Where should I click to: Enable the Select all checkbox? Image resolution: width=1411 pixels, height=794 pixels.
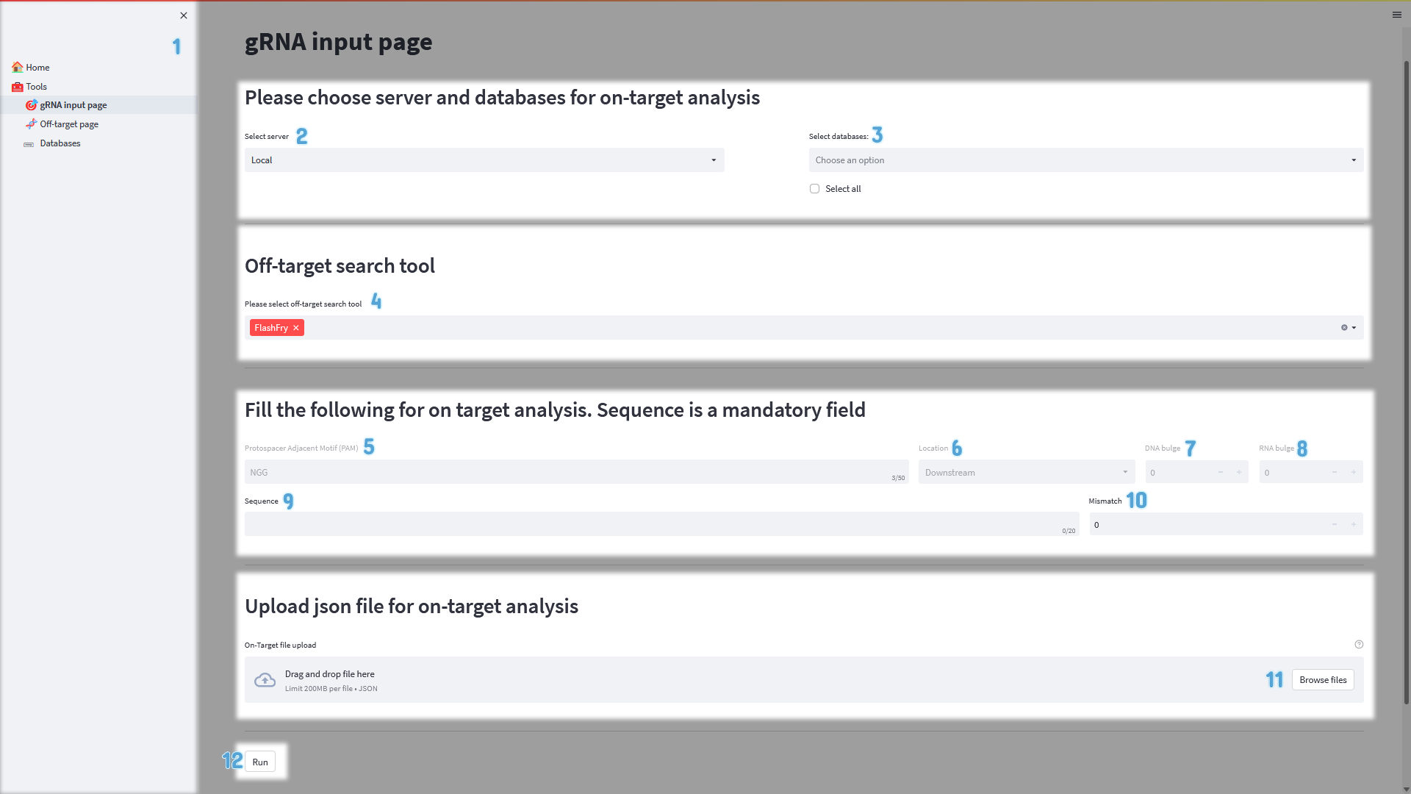point(814,188)
